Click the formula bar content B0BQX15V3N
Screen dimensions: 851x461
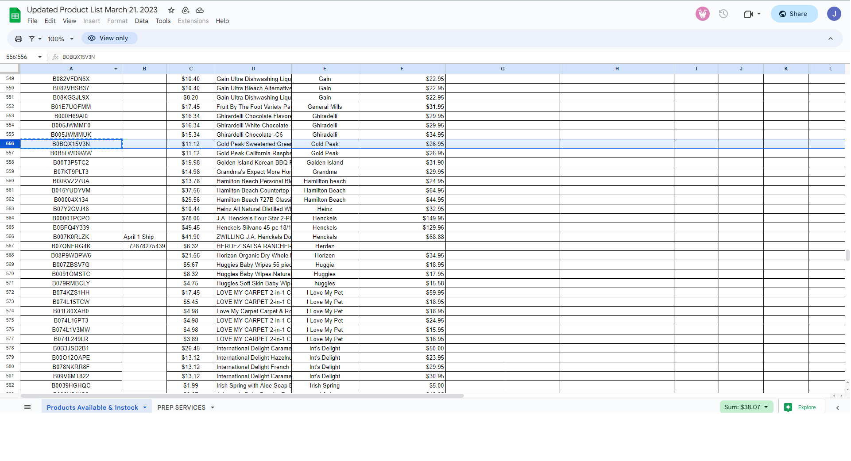(79, 57)
